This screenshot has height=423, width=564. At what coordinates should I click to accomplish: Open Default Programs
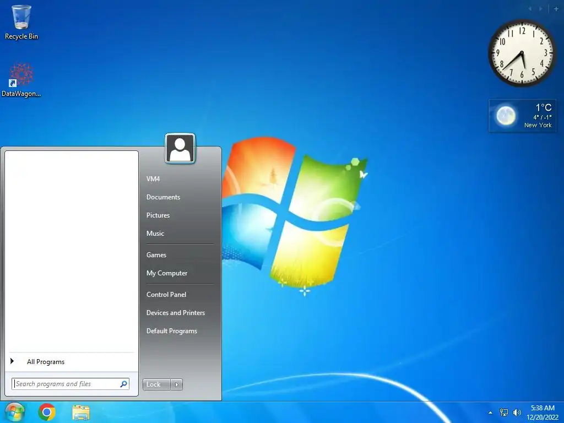[172, 331]
